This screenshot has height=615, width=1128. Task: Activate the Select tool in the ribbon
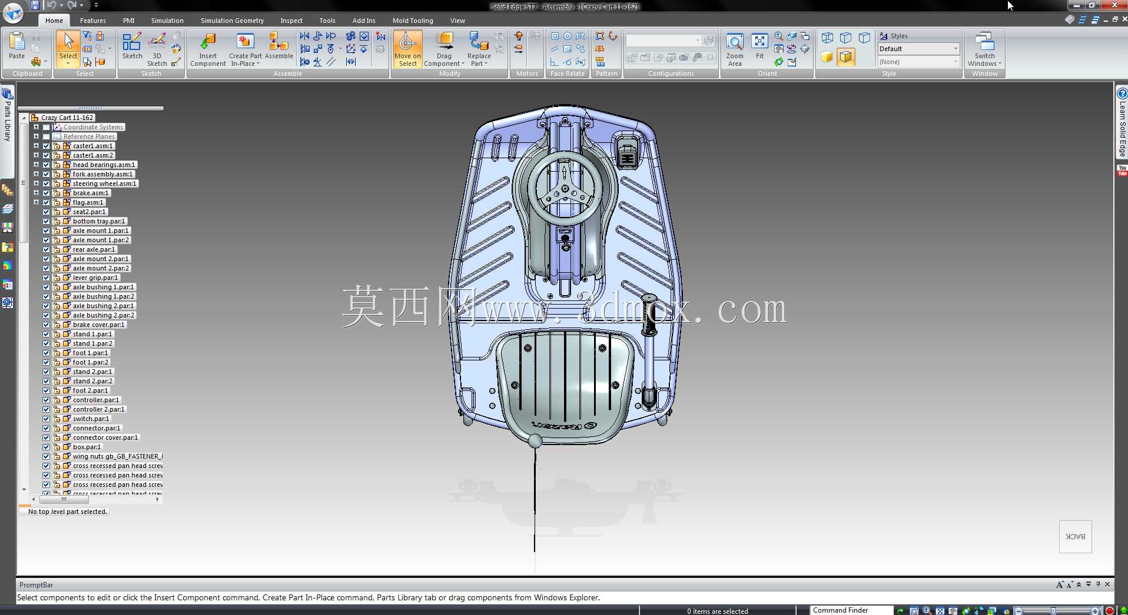pos(68,48)
